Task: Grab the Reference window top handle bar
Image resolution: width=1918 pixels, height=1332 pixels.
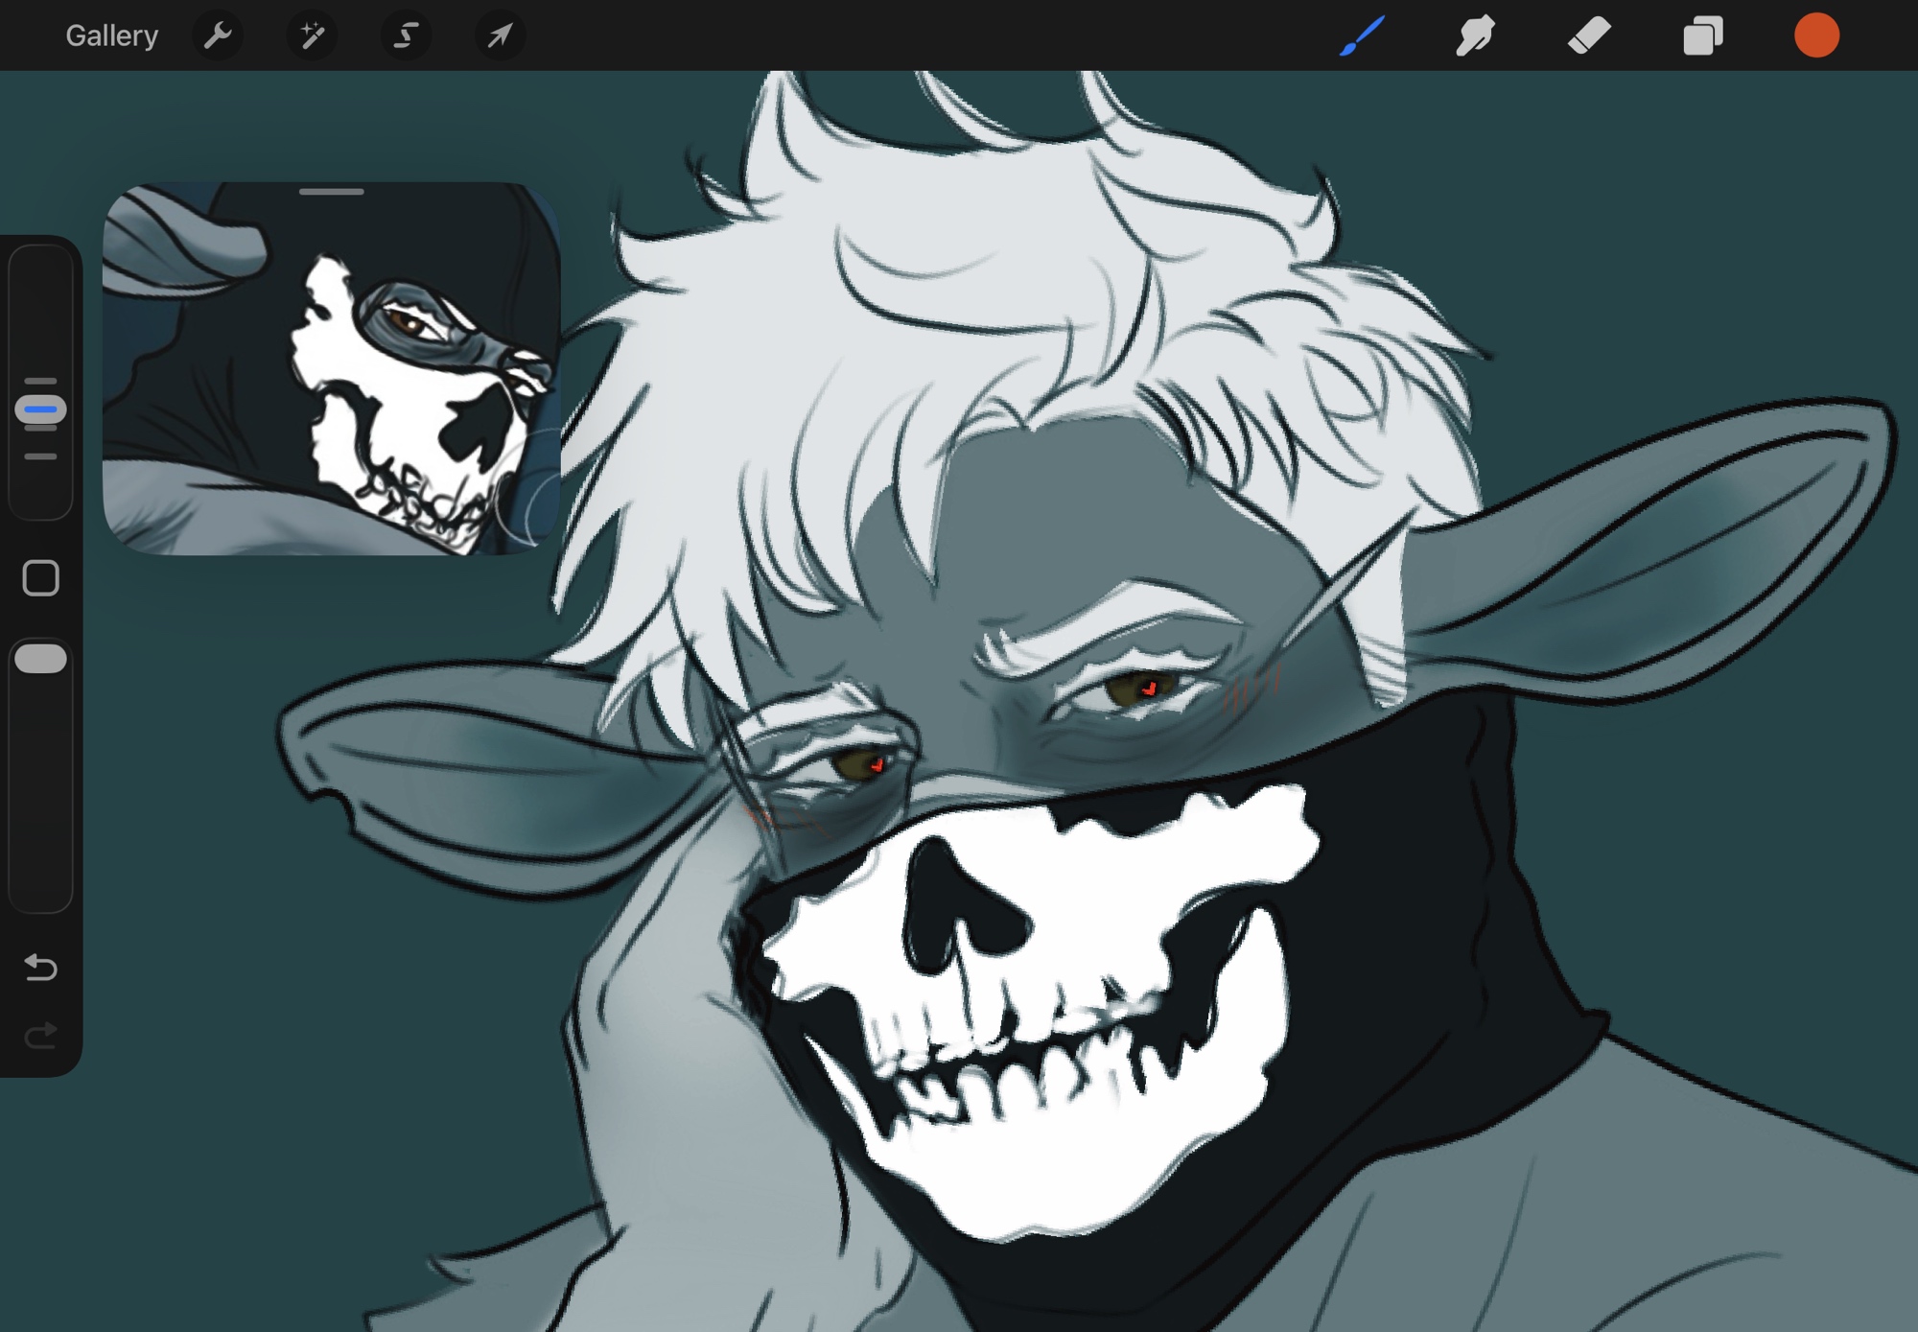Action: [x=331, y=192]
